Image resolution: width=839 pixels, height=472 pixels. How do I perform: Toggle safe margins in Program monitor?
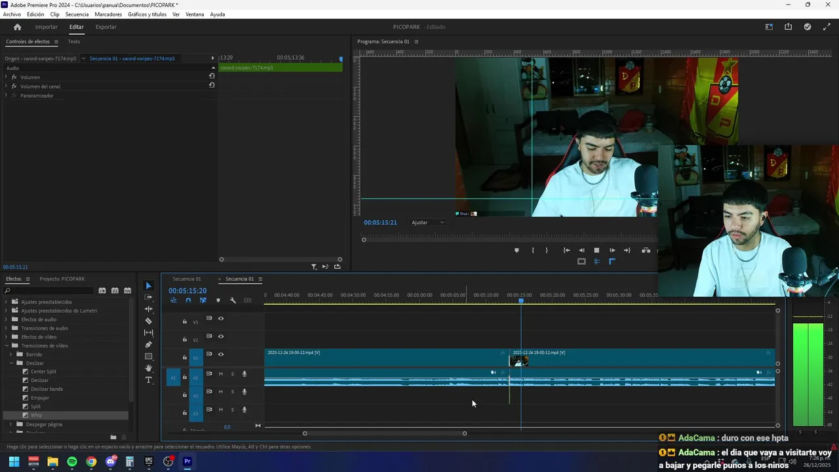tap(581, 262)
